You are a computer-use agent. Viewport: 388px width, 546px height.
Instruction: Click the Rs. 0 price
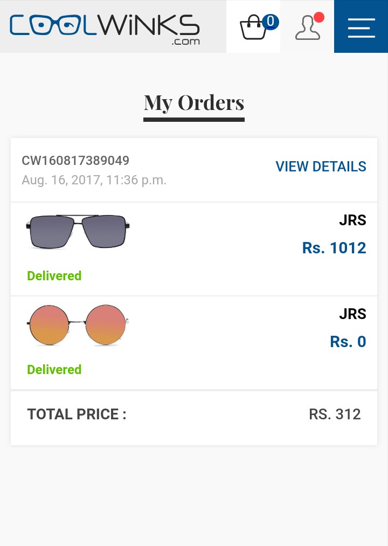coord(348,342)
